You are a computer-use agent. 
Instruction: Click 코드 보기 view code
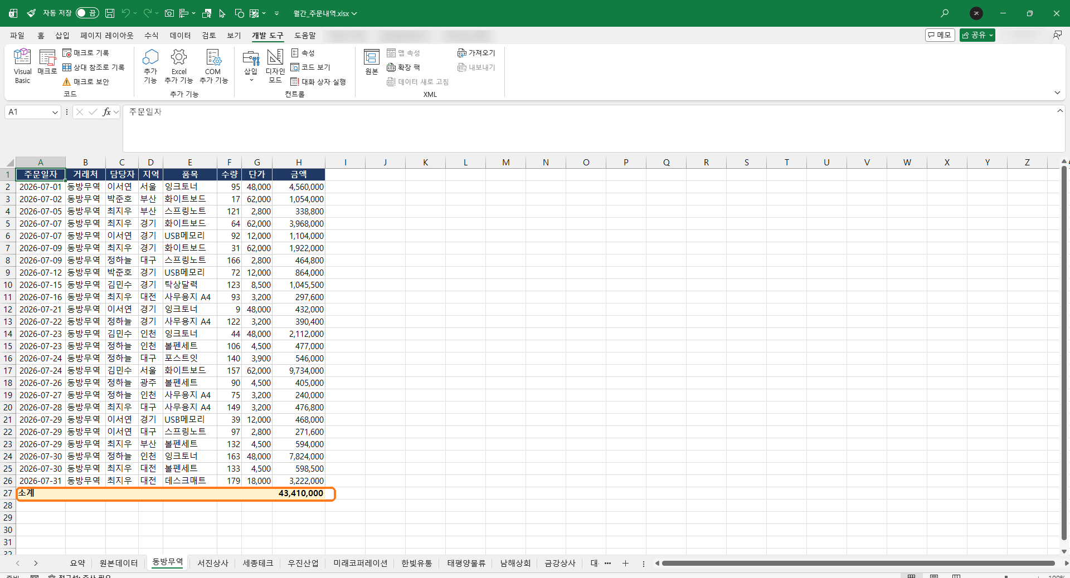coord(311,67)
